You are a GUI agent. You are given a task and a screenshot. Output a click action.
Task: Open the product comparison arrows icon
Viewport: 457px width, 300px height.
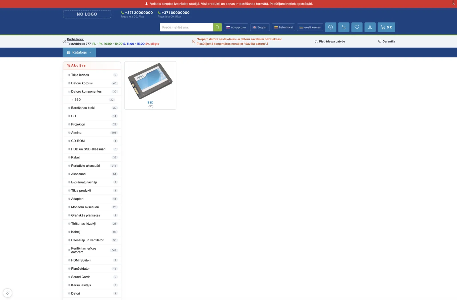(x=344, y=27)
